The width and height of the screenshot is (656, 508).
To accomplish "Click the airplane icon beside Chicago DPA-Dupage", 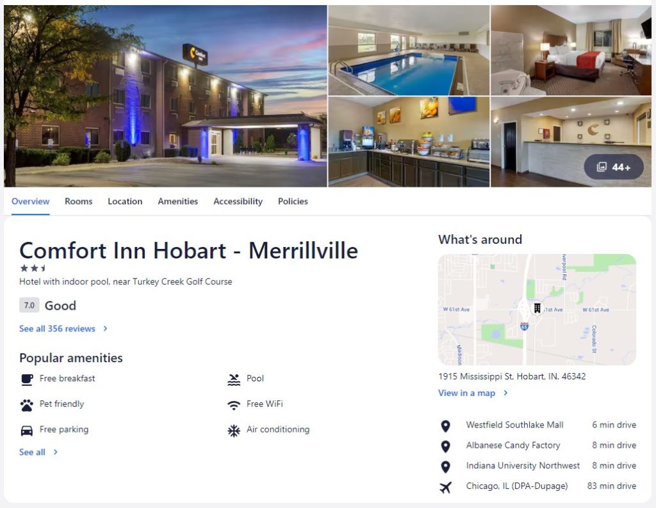I will tap(446, 487).
